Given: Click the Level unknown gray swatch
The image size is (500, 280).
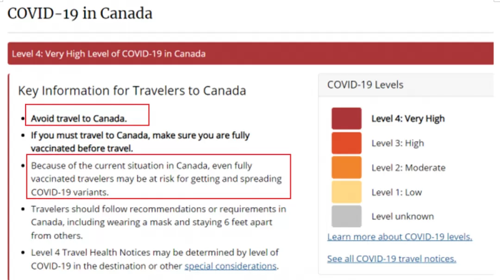Looking at the screenshot, I should click(x=346, y=216).
